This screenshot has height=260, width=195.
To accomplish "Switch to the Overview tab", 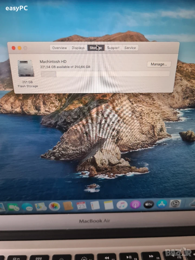I will click(x=60, y=48).
